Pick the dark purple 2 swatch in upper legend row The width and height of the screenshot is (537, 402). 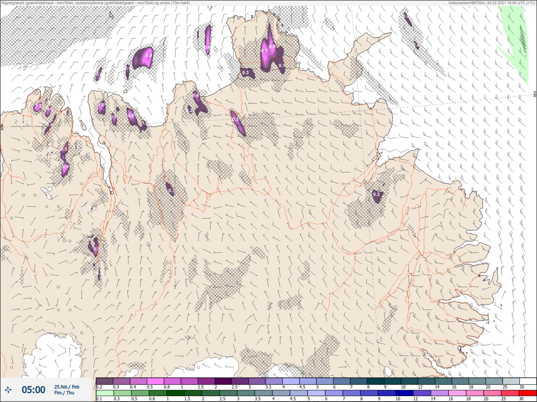coord(223,381)
